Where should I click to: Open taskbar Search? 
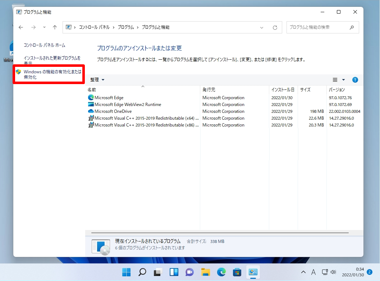pos(142,272)
